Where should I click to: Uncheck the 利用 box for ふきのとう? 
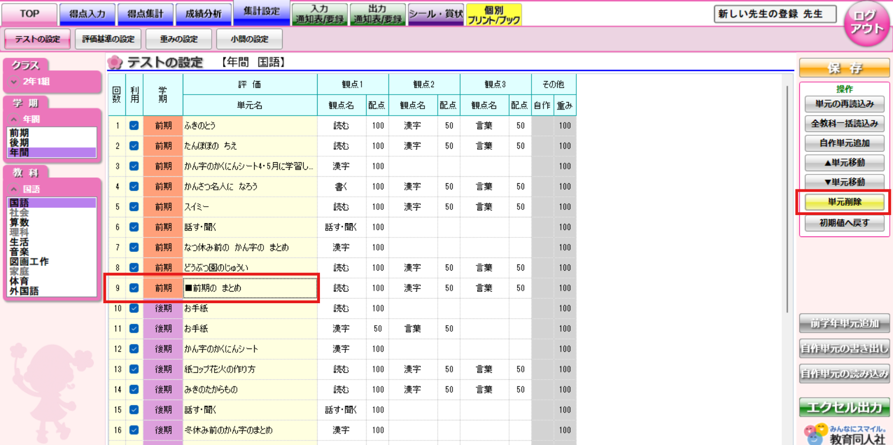[x=134, y=125]
